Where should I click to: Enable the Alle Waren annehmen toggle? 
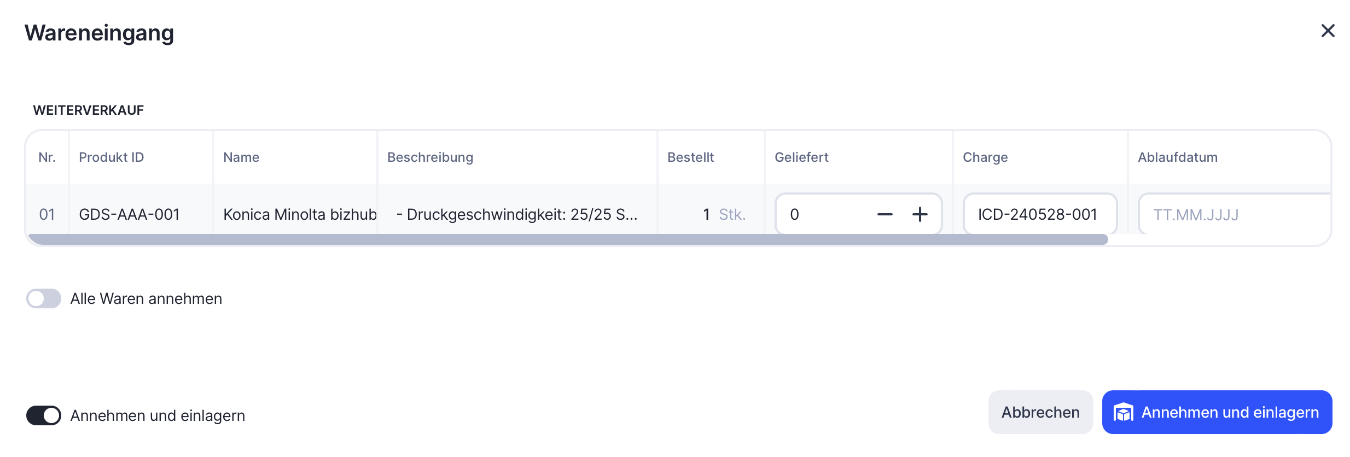44,298
